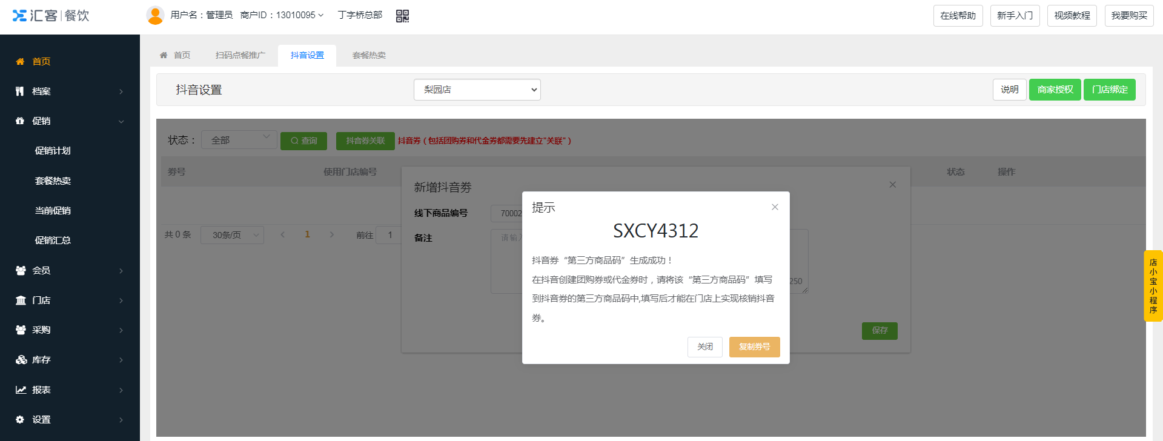This screenshot has width=1163, height=441.
Task: Click 关闭 button in the dialog
Action: (x=704, y=346)
